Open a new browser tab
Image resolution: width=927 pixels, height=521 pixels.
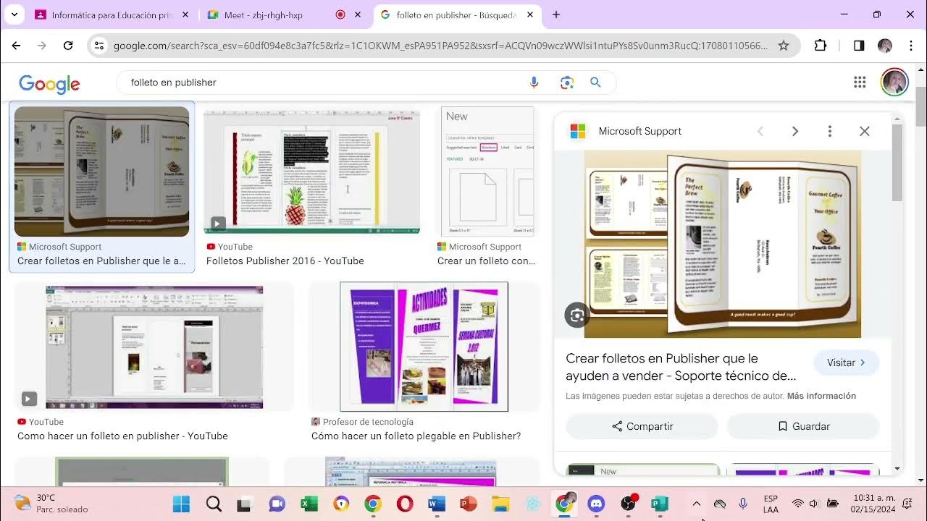[556, 14]
